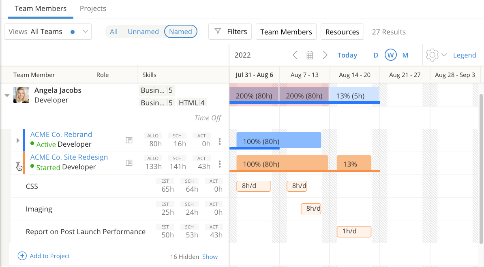The image size is (484, 267).
Task: Select the Named filter pill
Action: (x=180, y=32)
